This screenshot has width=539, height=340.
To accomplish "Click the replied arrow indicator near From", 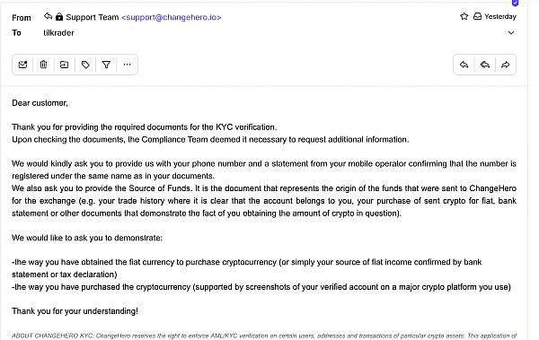I will [48, 16].
